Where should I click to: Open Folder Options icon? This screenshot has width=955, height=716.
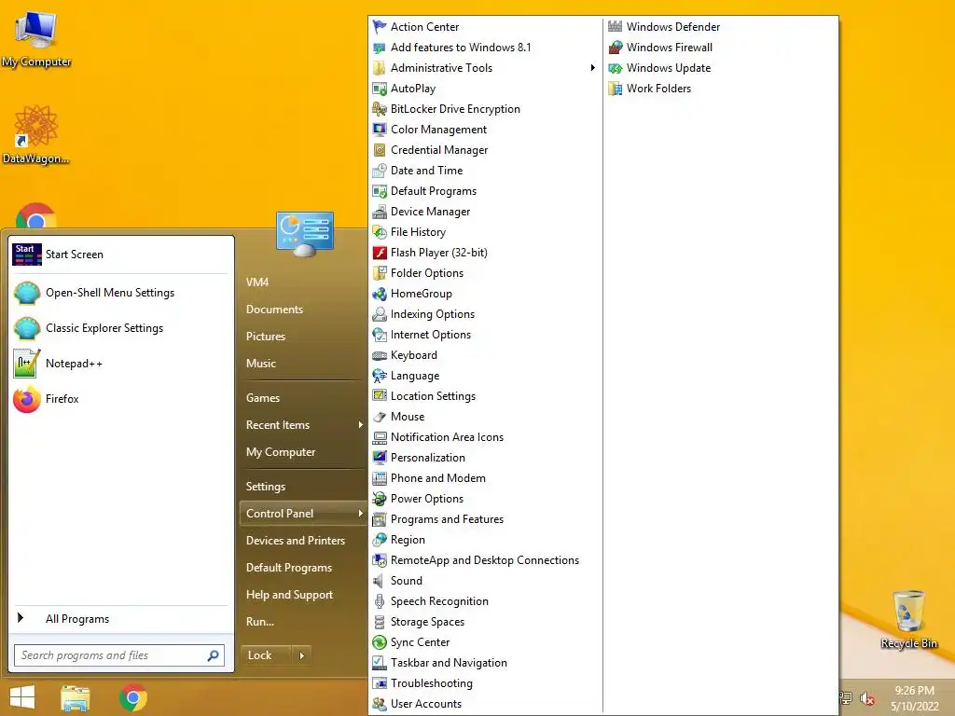pos(380,273)
